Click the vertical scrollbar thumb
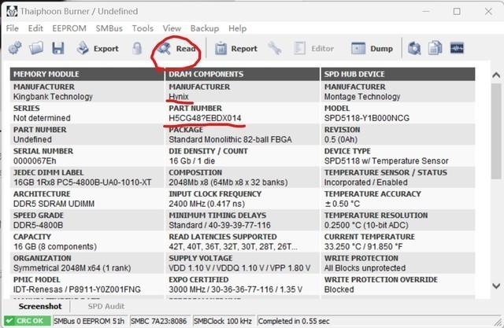 496,131
